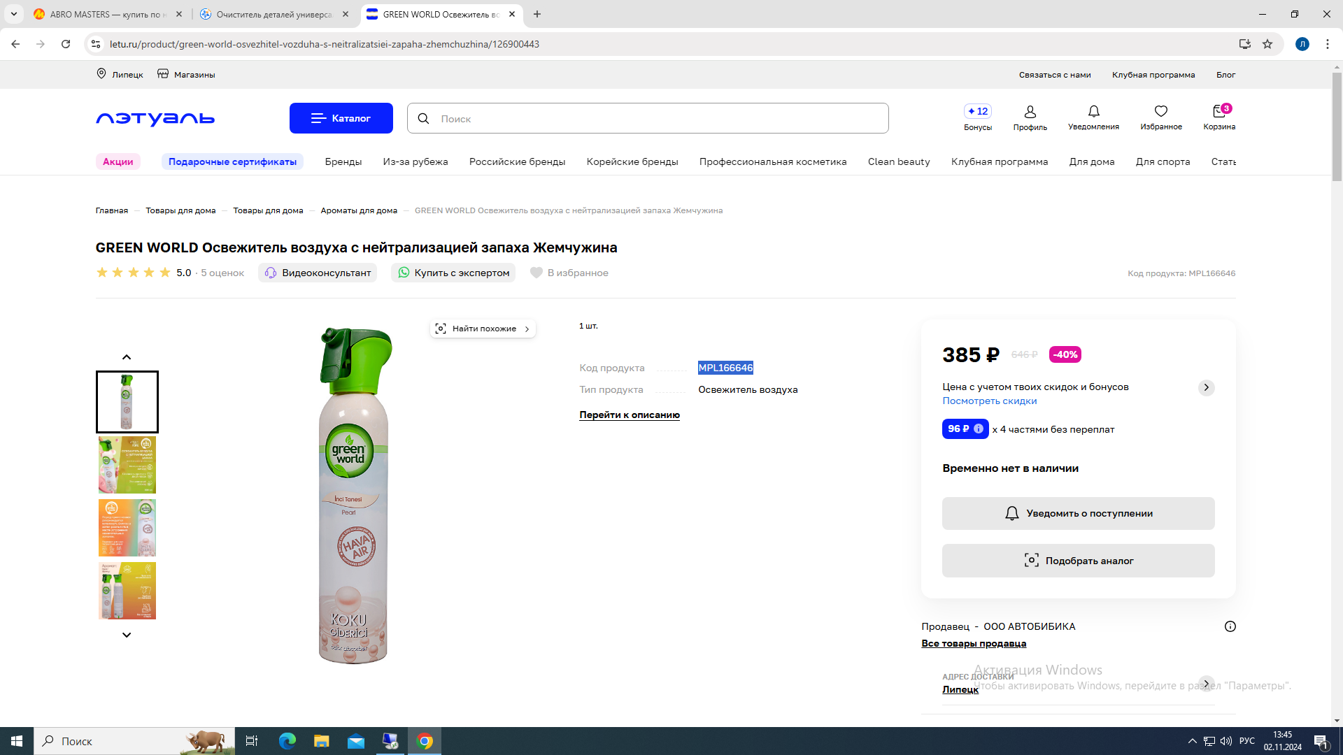Click the Главная breadcrumb link
Viewport: 1343px width, 755px height.
[x=112, y=210]
